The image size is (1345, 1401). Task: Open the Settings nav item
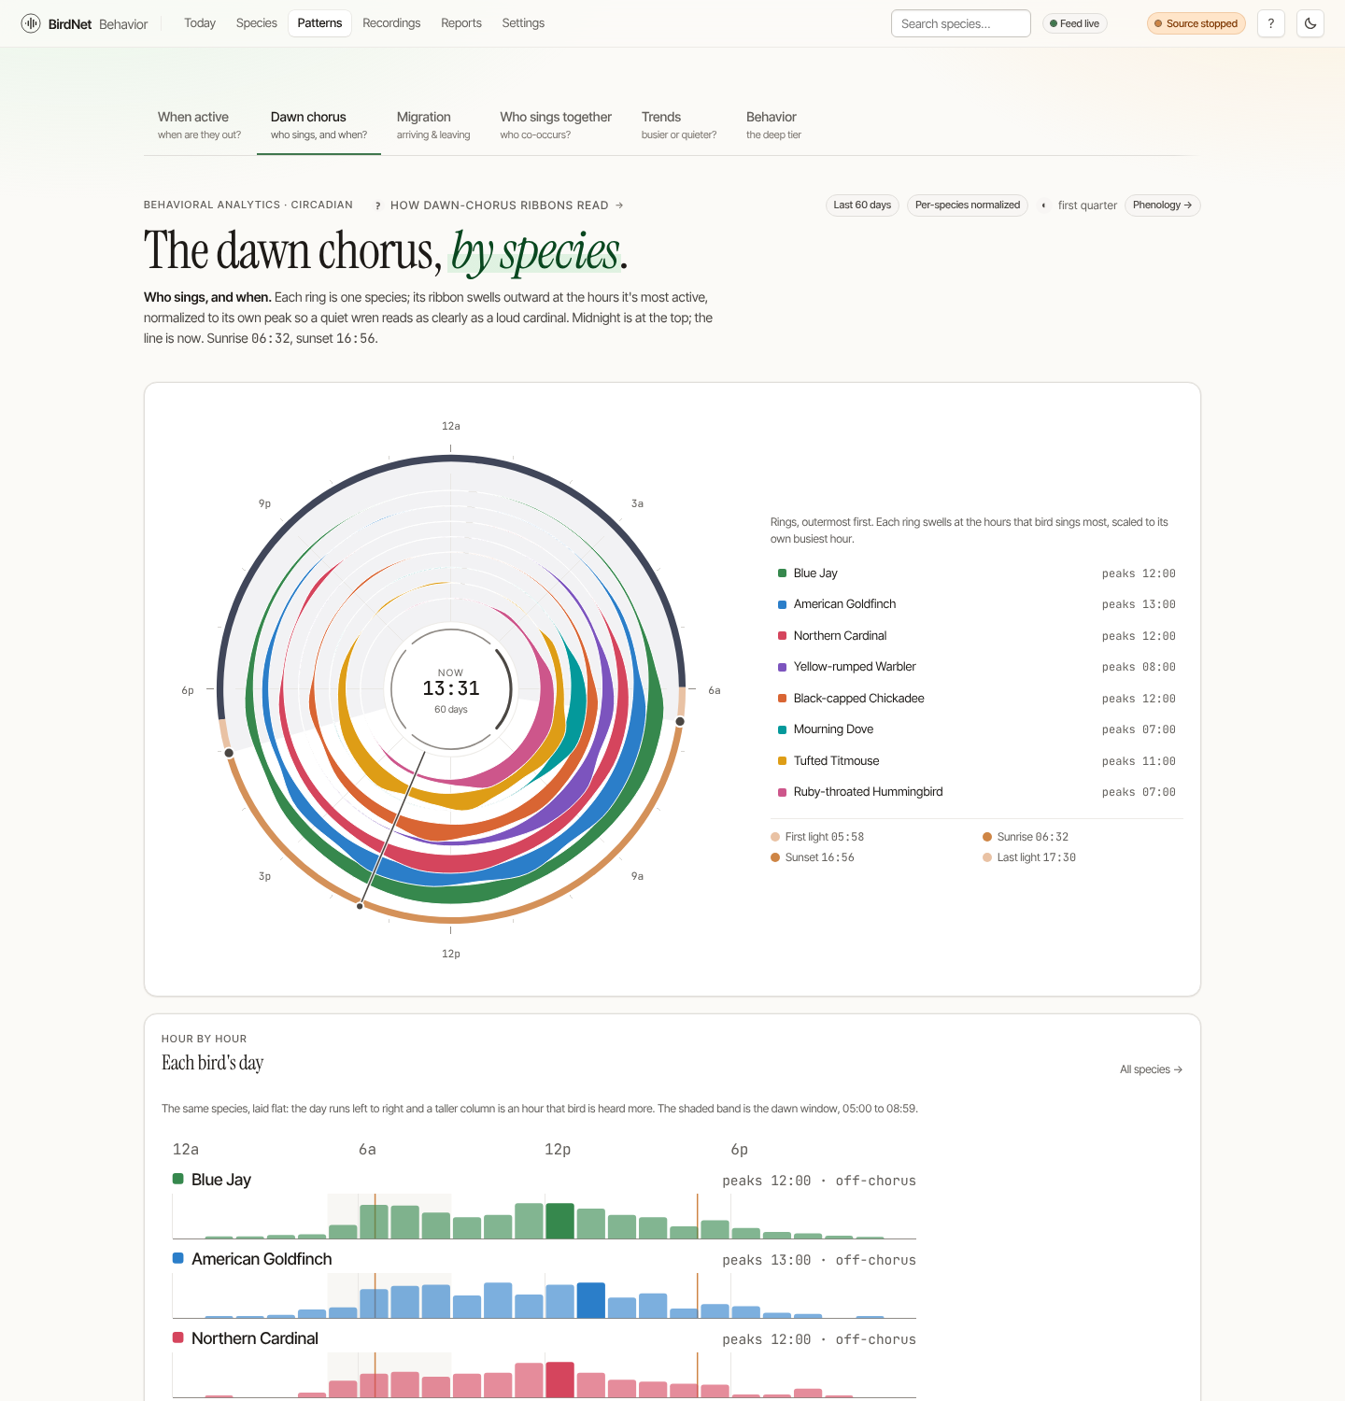pos(523,23)
